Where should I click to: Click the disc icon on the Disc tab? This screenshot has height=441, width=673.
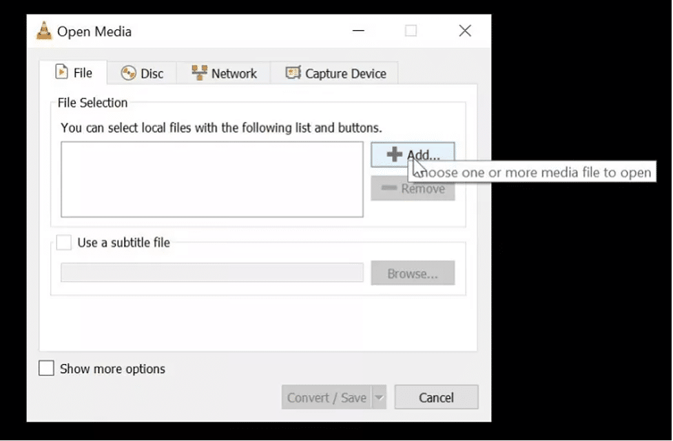(127, 72)
